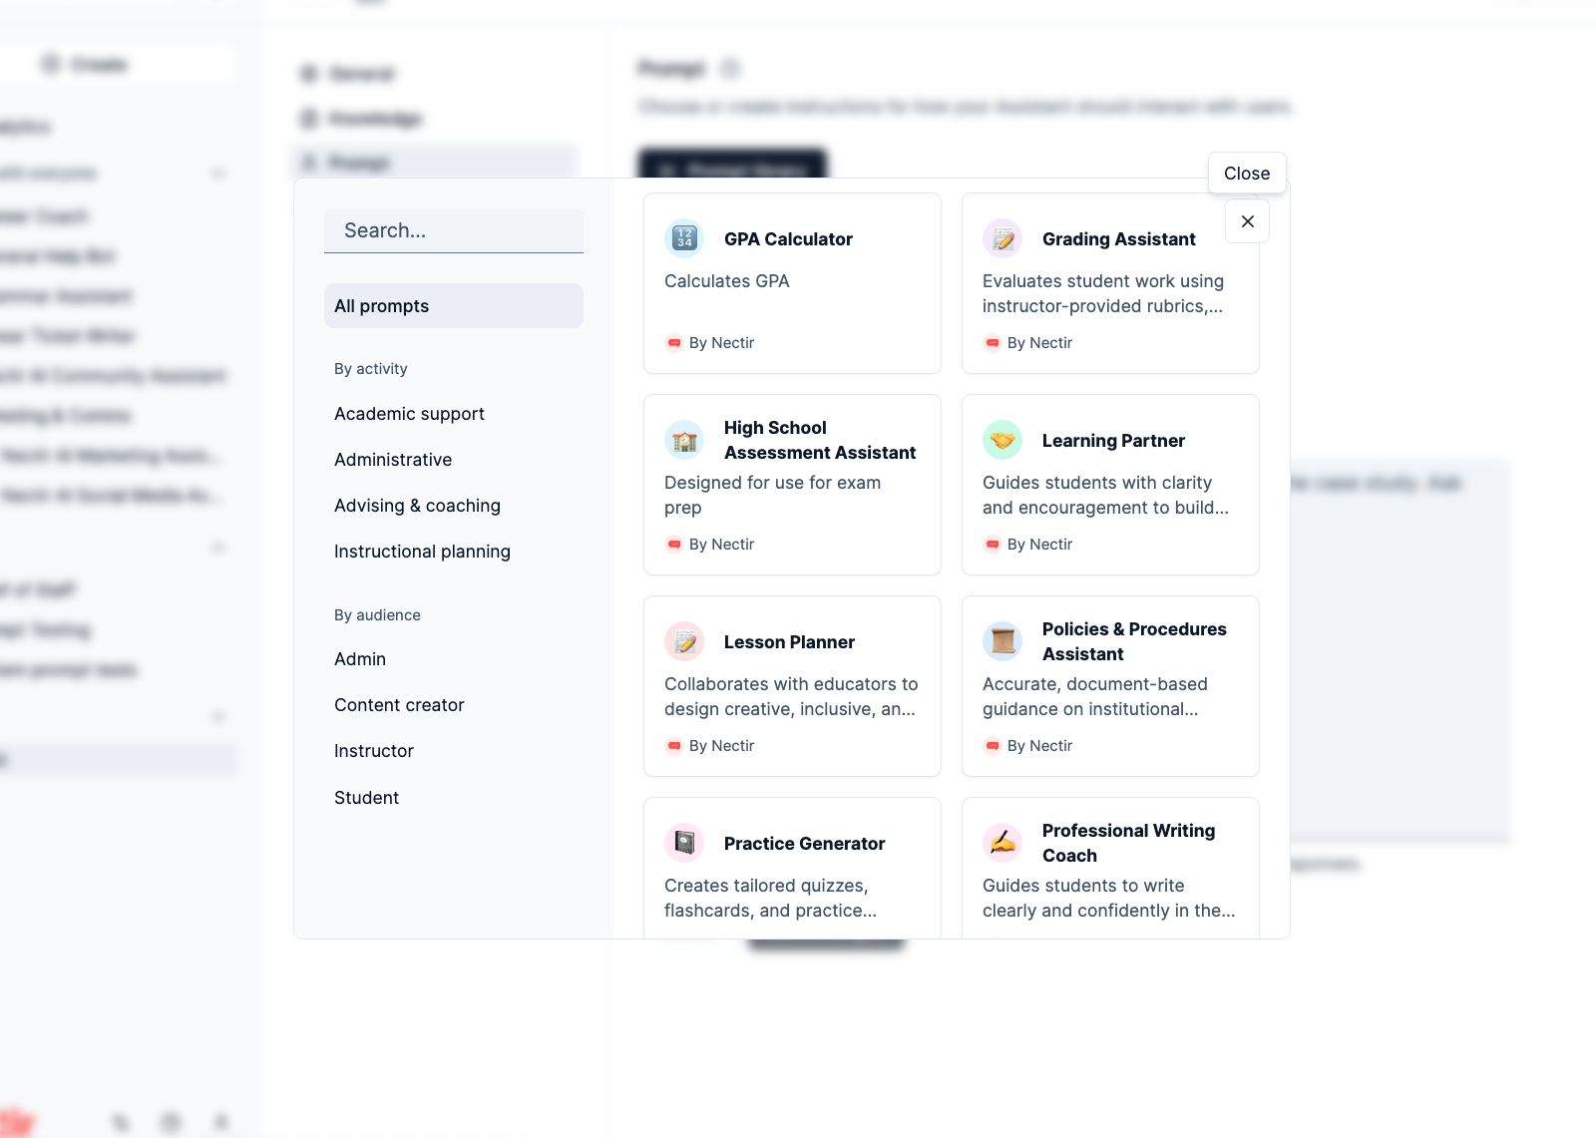Click the Professional Writing Coach writing-hand icon
Image resolution: width=1596 pixels, height=1138 pixels.
(x=1002, y=843)
